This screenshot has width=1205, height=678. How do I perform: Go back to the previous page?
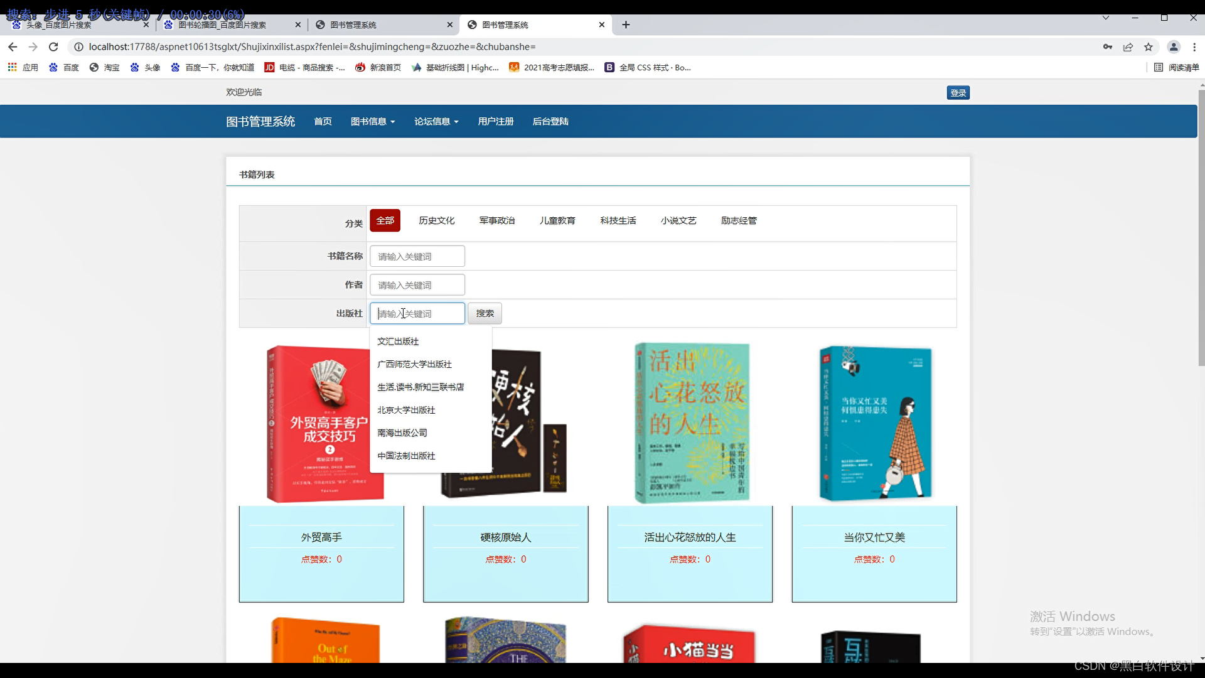(x=13, y=47)
